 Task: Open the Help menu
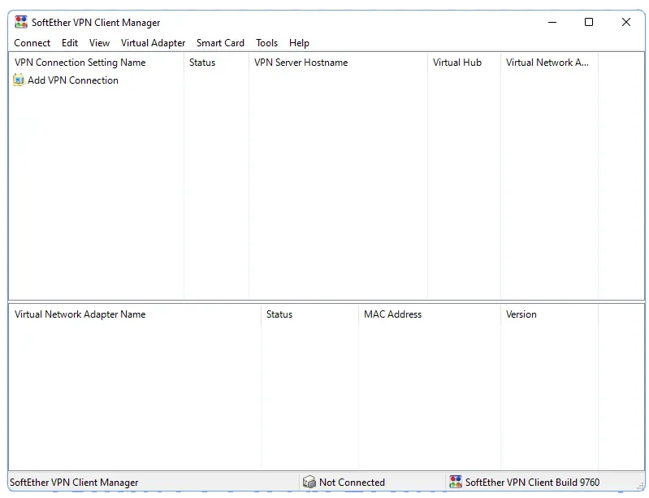[299, 43]
